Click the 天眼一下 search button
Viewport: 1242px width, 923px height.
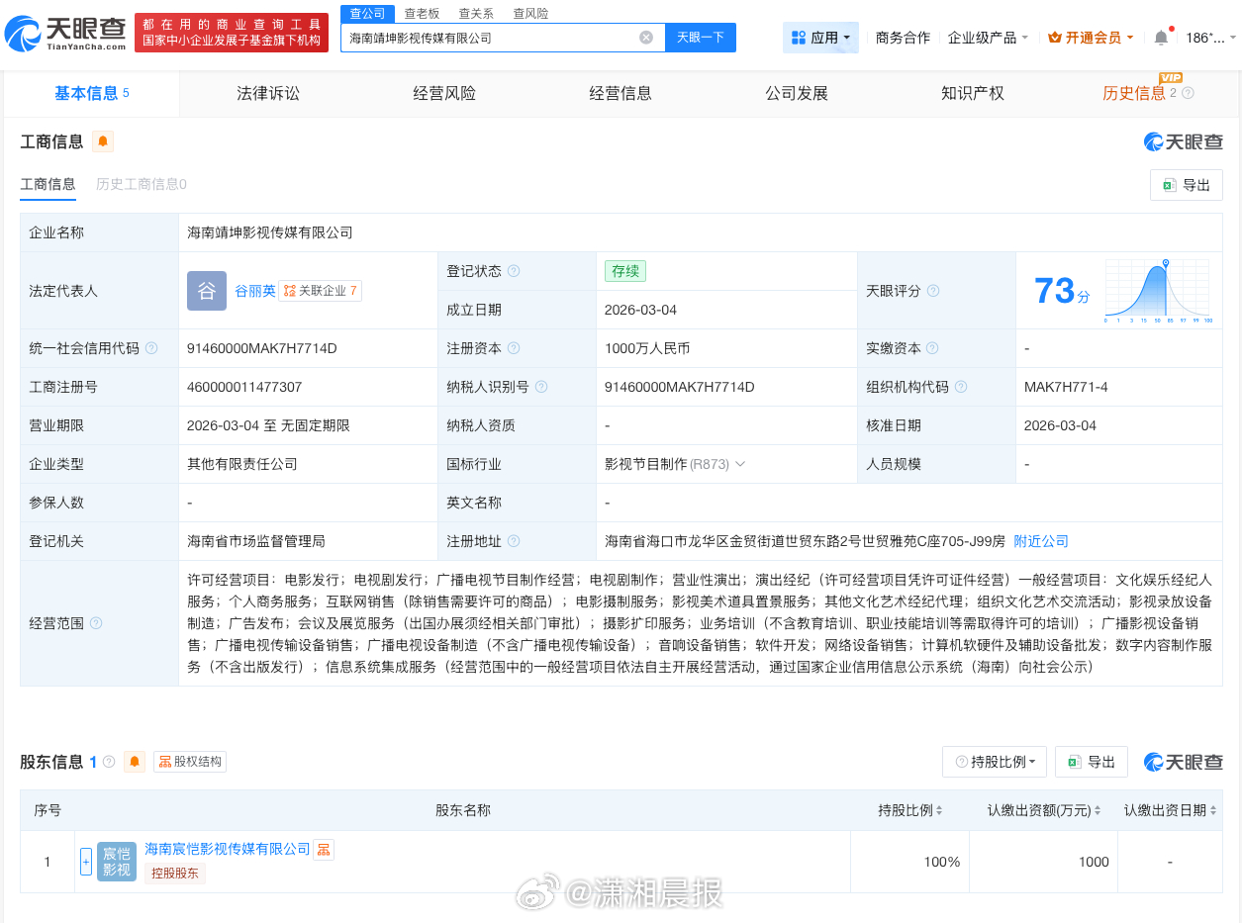[700, 38]
